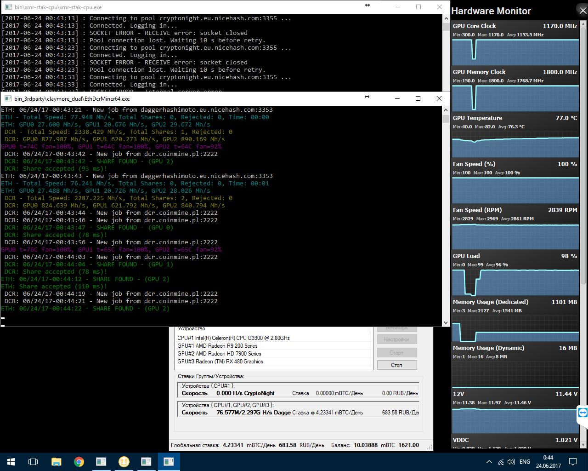
Task: Open the Windows Start menu
Action: click(x=11, y=461)
